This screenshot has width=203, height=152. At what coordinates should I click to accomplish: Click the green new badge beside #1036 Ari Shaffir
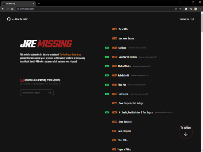click(107, 112)
